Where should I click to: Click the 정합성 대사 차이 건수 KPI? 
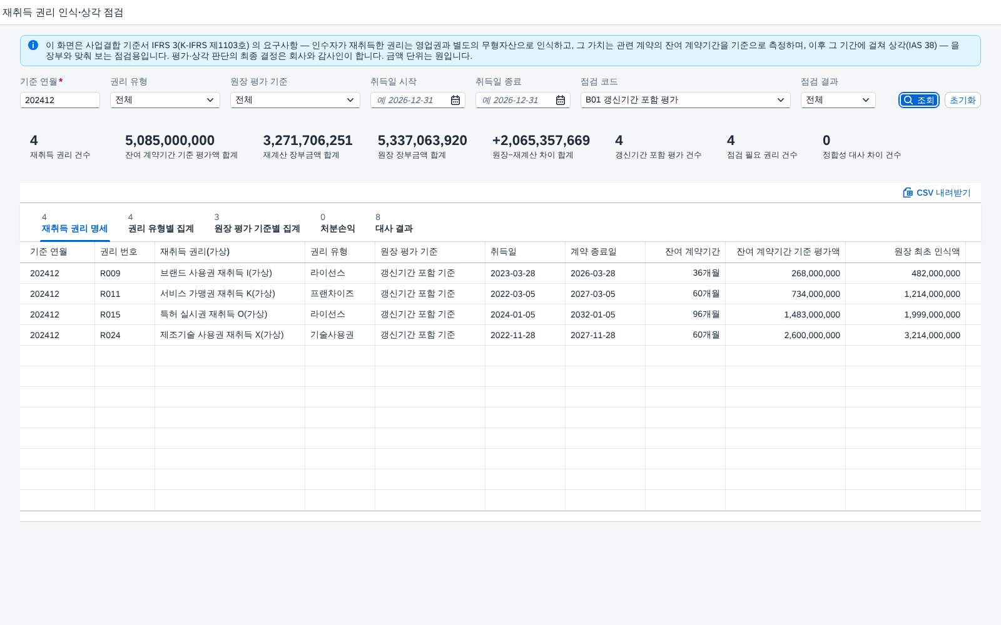(x=862, y=146)
